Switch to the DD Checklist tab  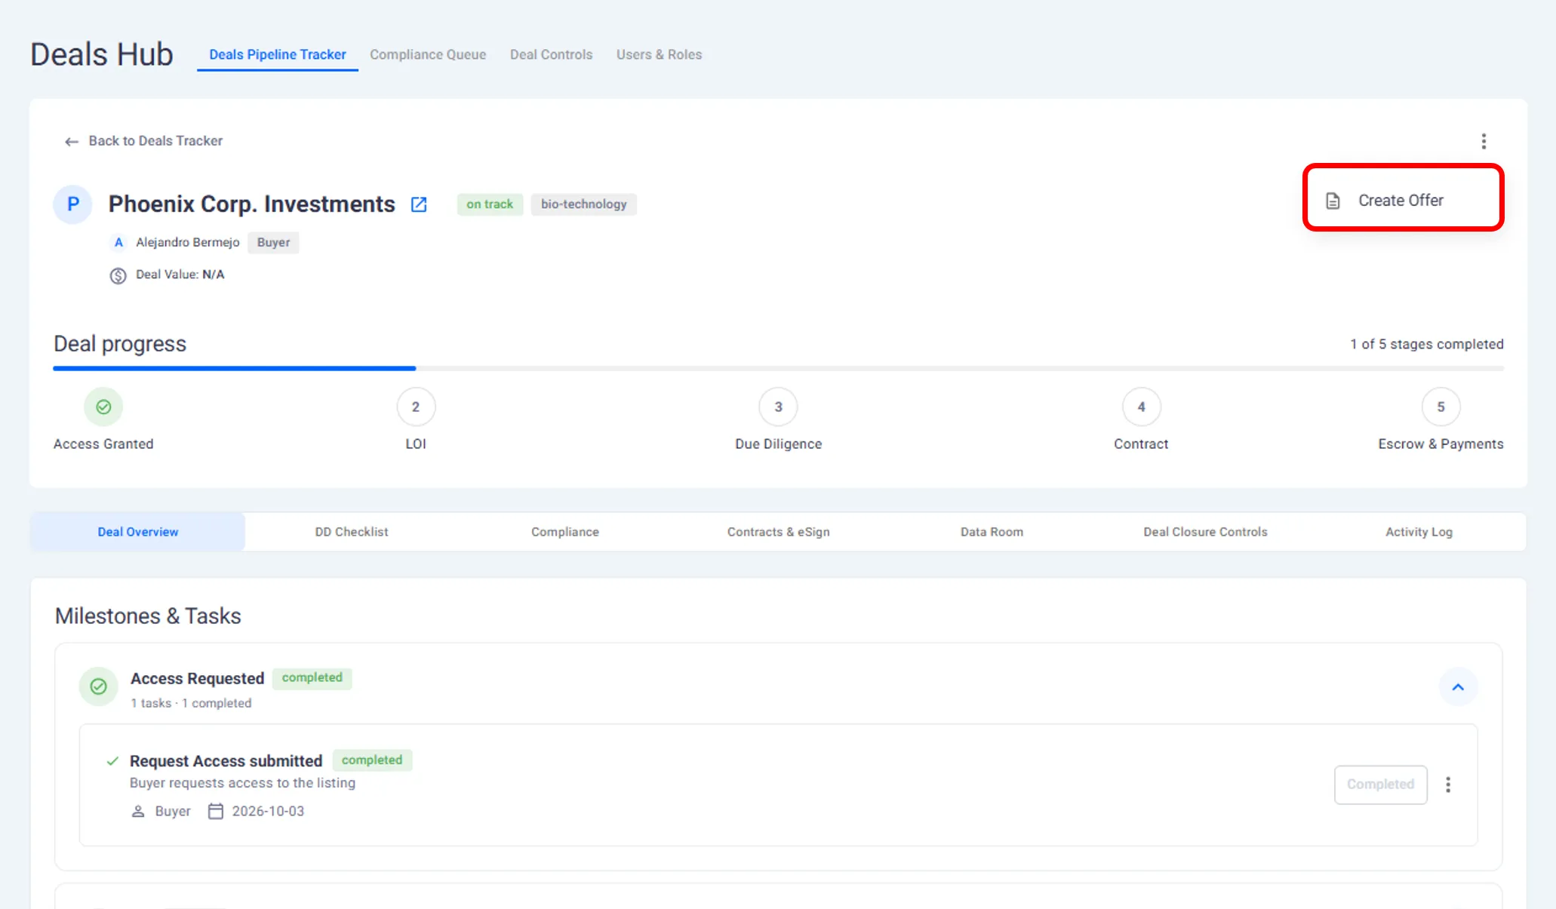coord(352,532)
